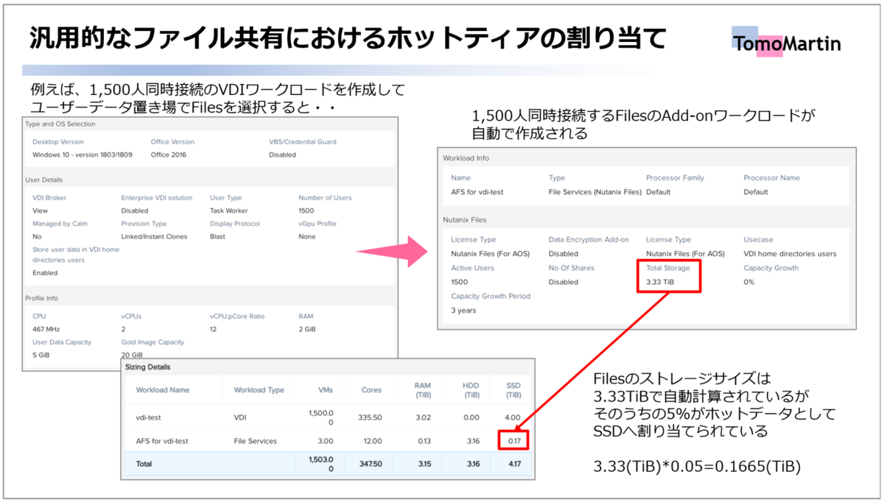
Task: Click the '335.50' cores cell
Action: point(369,417)
